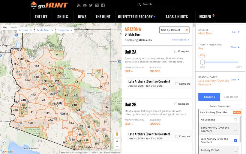Check Compare for Unit 2A Late Archery season

(177, 84)
